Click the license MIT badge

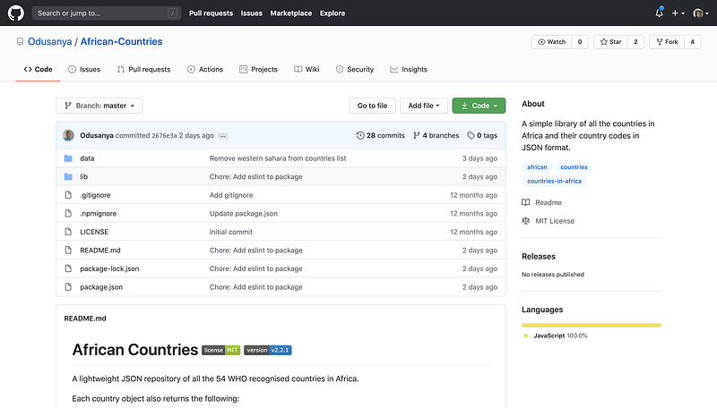[220, 350]
